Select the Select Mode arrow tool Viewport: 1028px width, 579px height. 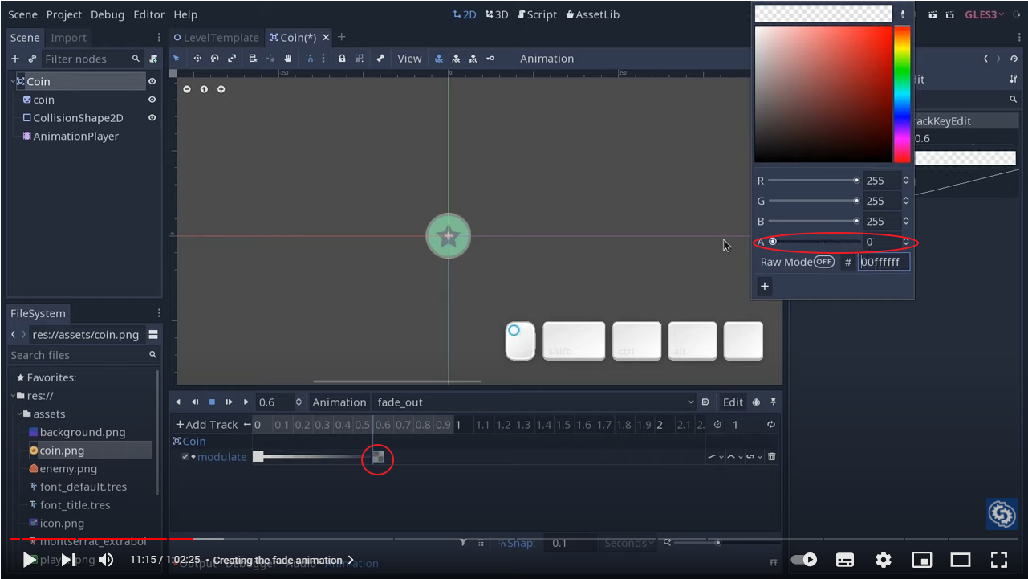click(x=177, y=59)
